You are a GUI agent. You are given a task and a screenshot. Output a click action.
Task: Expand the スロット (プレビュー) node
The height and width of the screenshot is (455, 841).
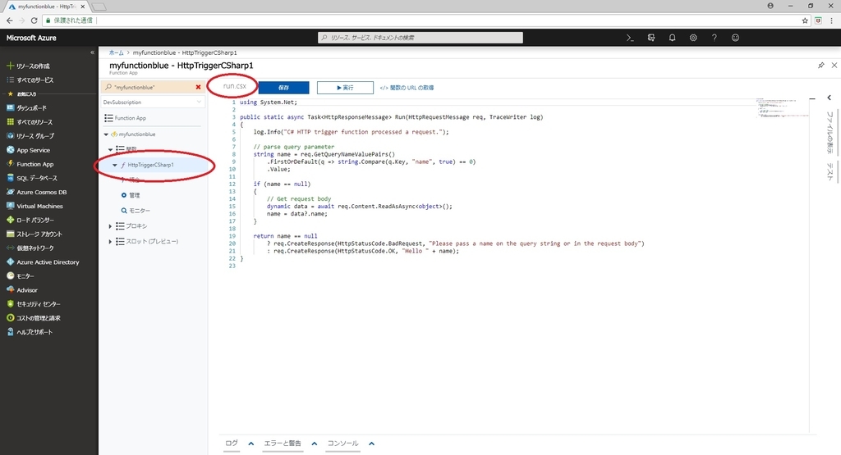tap(110, 241)
